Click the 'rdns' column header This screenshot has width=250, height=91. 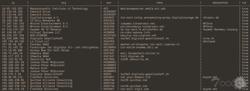pos(159,3)
